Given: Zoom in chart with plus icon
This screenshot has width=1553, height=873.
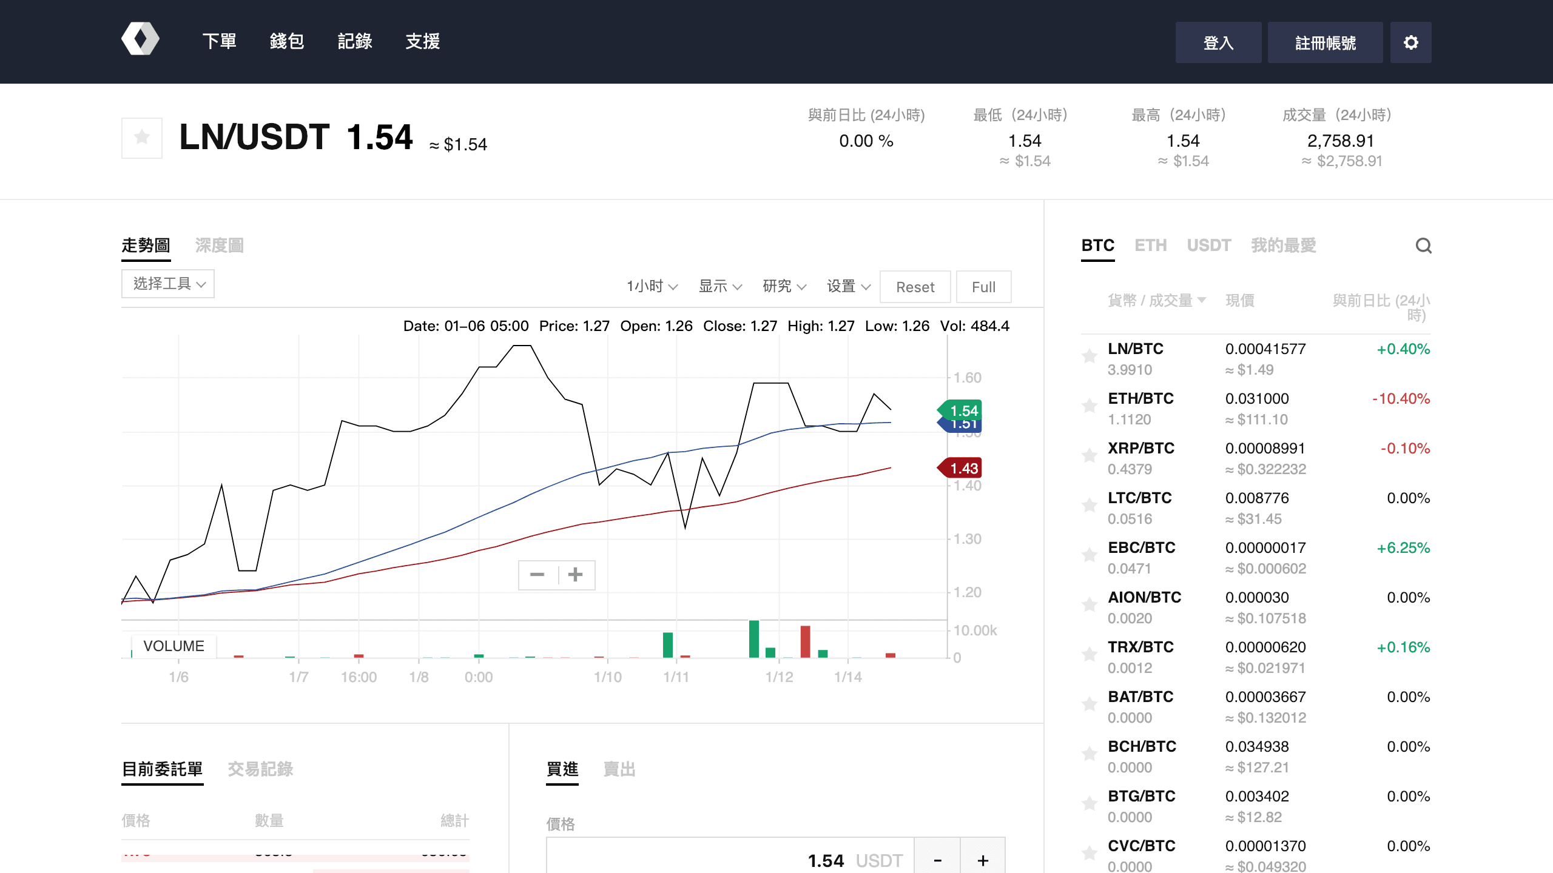Looking at the screenshot, I should pos(576,575).
